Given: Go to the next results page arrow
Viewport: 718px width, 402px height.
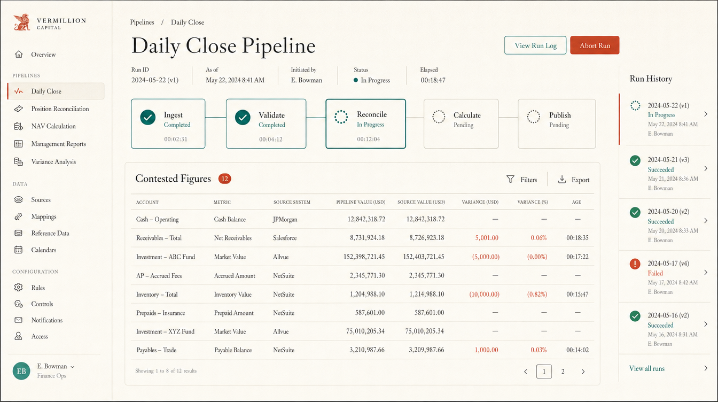Looking at the screenshot, I should 583,372.
